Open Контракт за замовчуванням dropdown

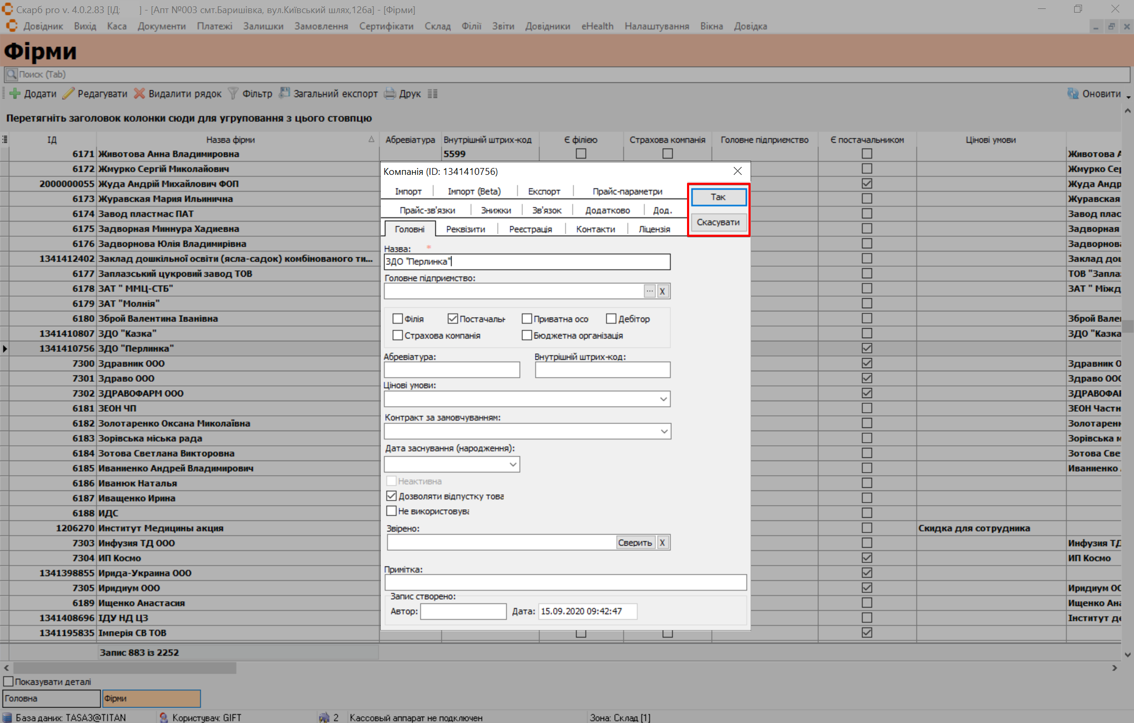[664, 432]
